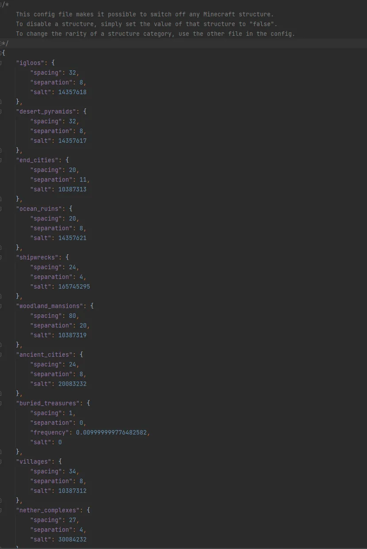Collapse the "igloos" block fold marker
367x549 pixels.
tap(0, 63)
